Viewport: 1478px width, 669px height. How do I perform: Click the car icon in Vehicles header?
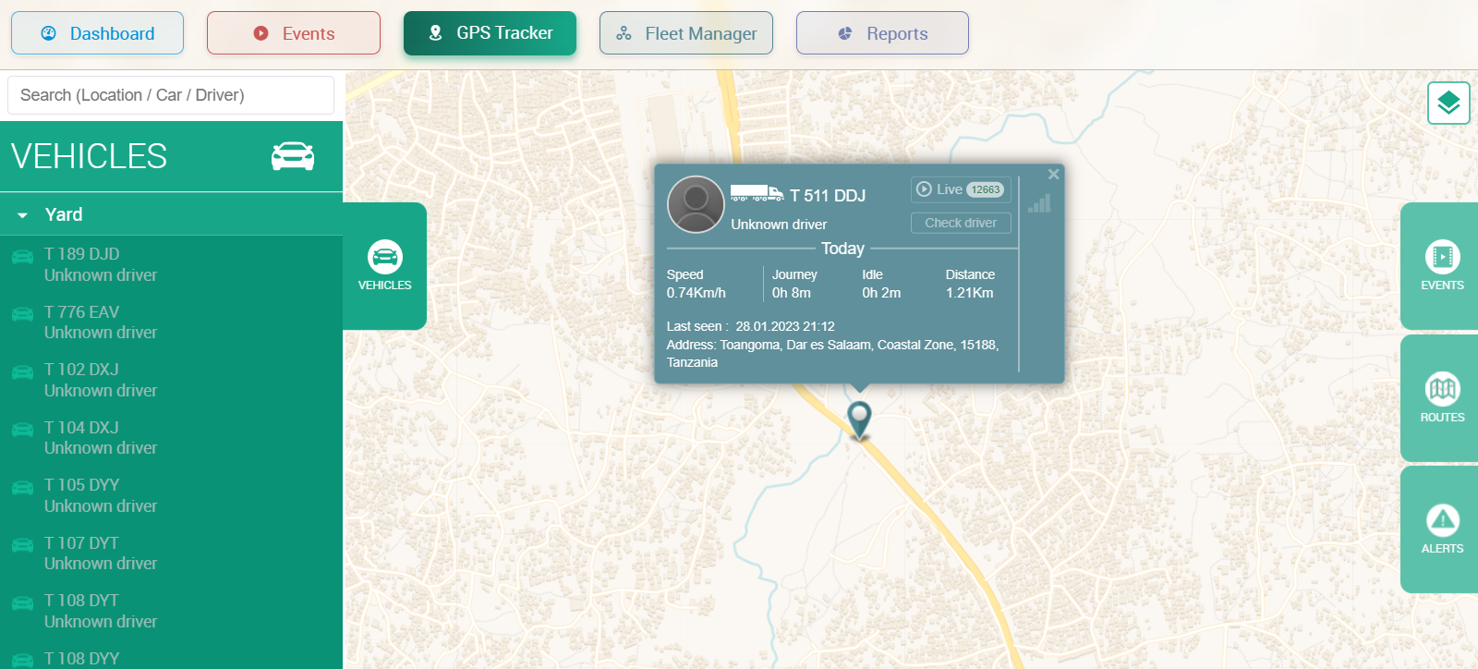click(x=292, y=156)
